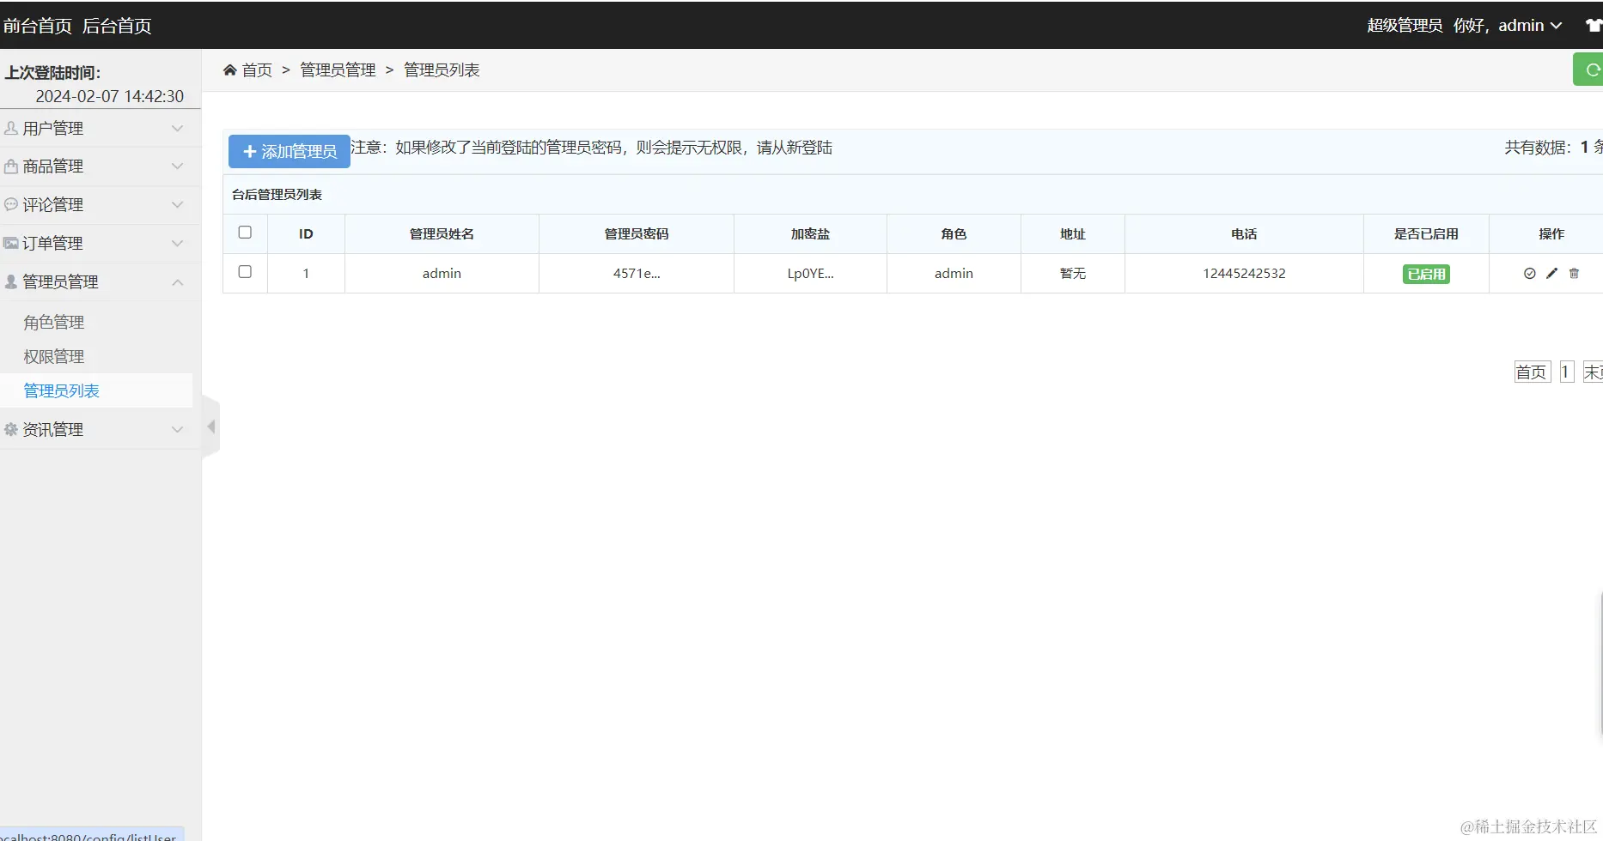1603x841 pixels.
Task: Click the person icon beside 管理员管理
Action: click(x=11, y=281)
